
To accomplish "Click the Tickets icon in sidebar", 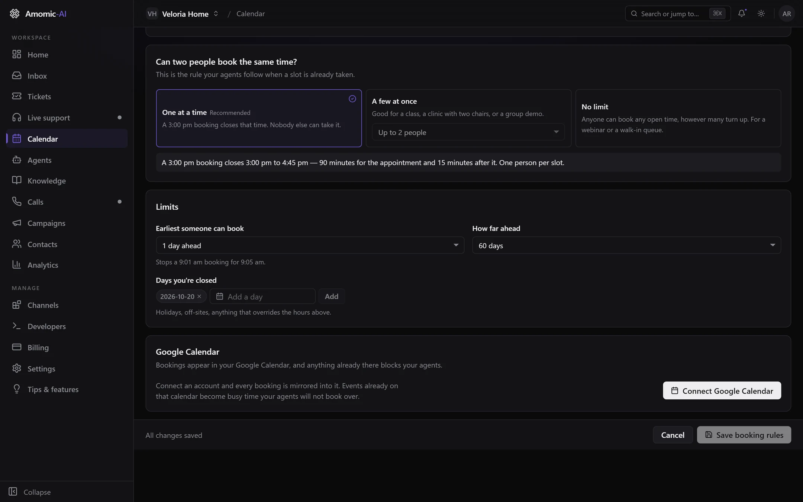I will 16,96.
